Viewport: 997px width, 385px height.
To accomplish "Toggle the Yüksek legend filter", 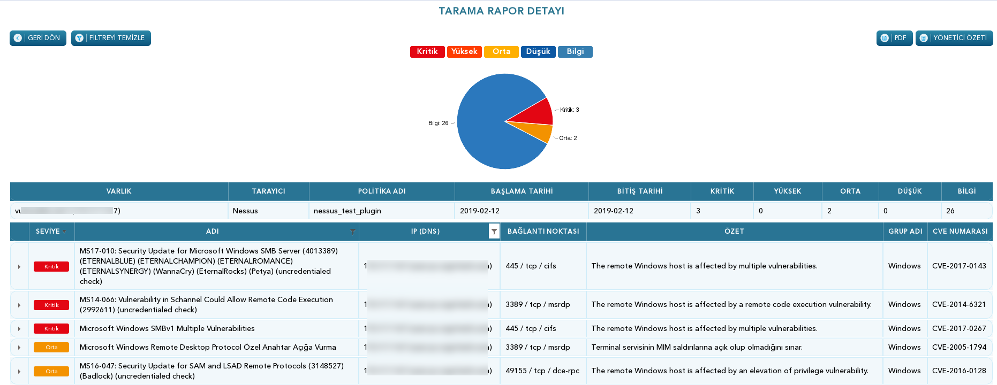I will 464,52.
